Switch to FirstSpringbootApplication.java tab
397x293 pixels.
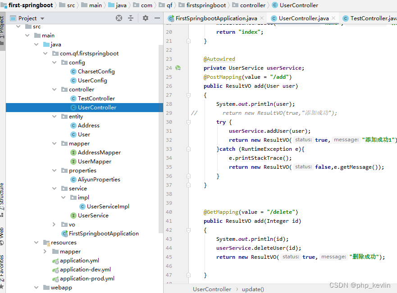pyautogui.click(x=216, y=18)
